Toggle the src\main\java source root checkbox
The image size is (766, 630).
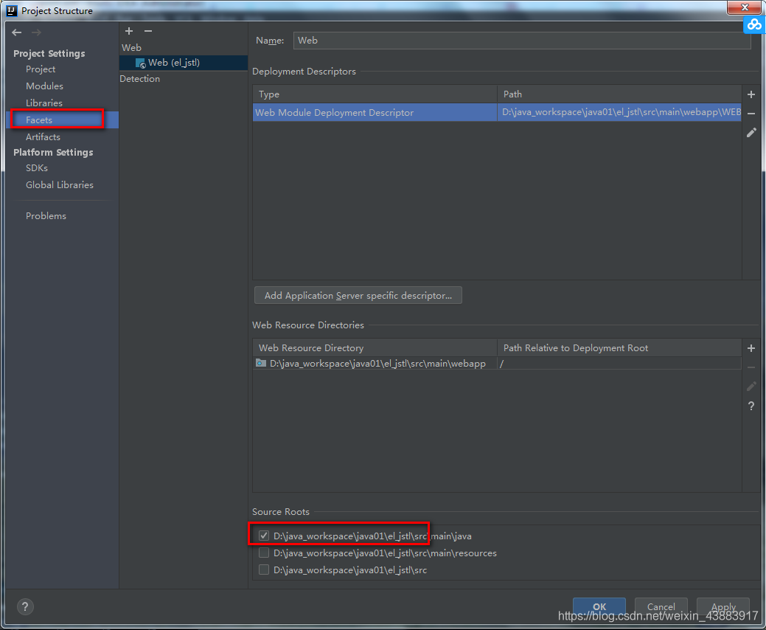[x=264, y=536]
